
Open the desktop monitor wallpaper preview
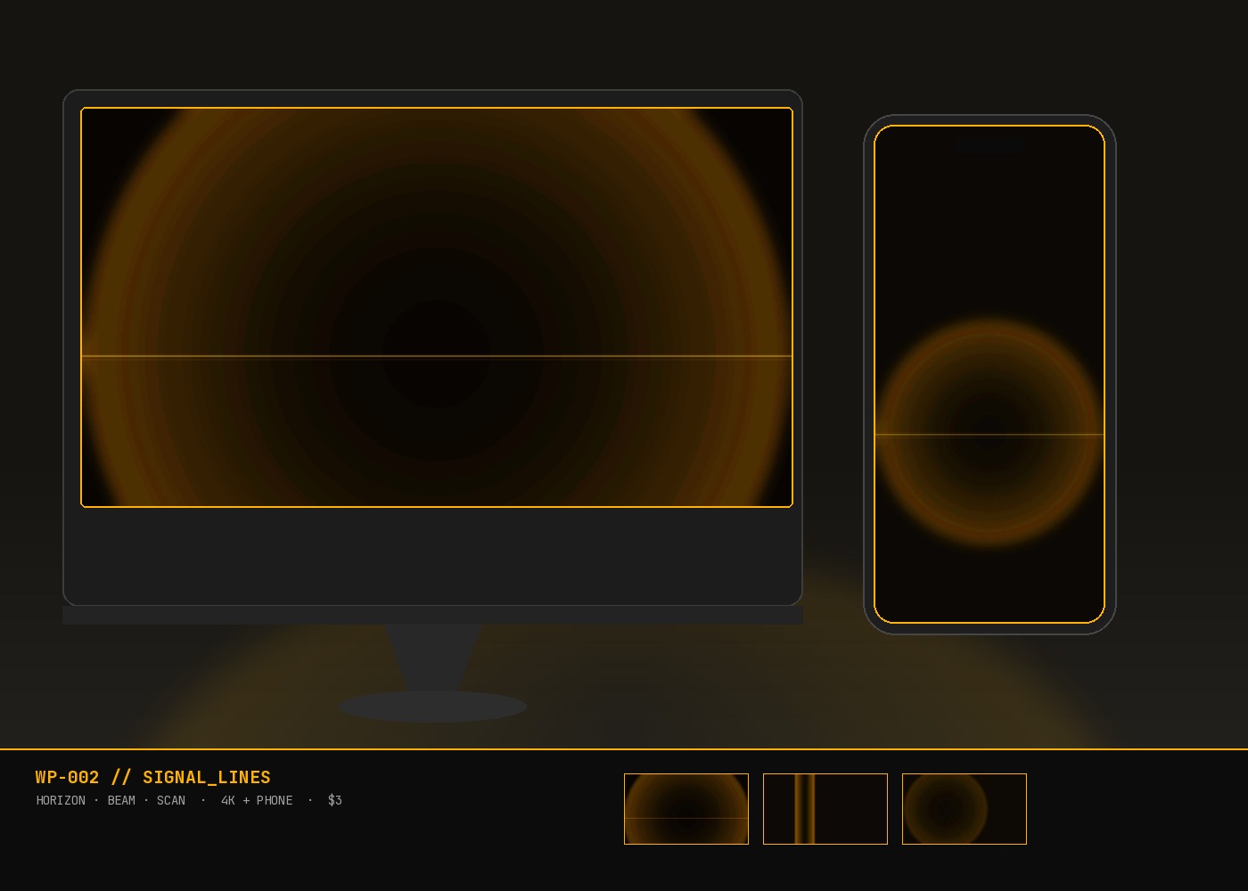pos(437,307)
